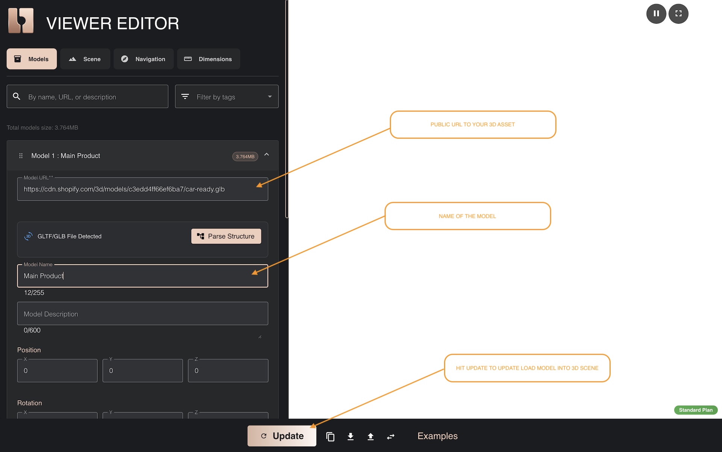Hit the Update button
Screen dimensions: 722x452
282,436
